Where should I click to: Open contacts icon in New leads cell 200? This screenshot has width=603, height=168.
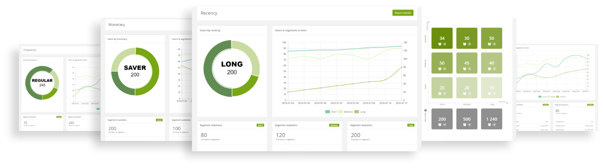[x=440, y=125]
